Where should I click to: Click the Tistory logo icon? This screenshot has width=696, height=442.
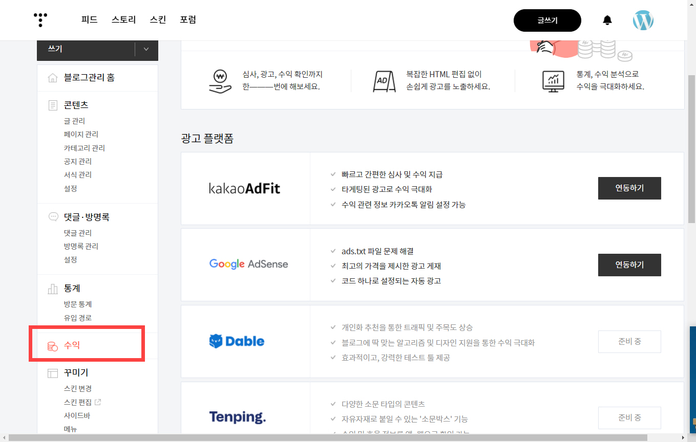40,20
